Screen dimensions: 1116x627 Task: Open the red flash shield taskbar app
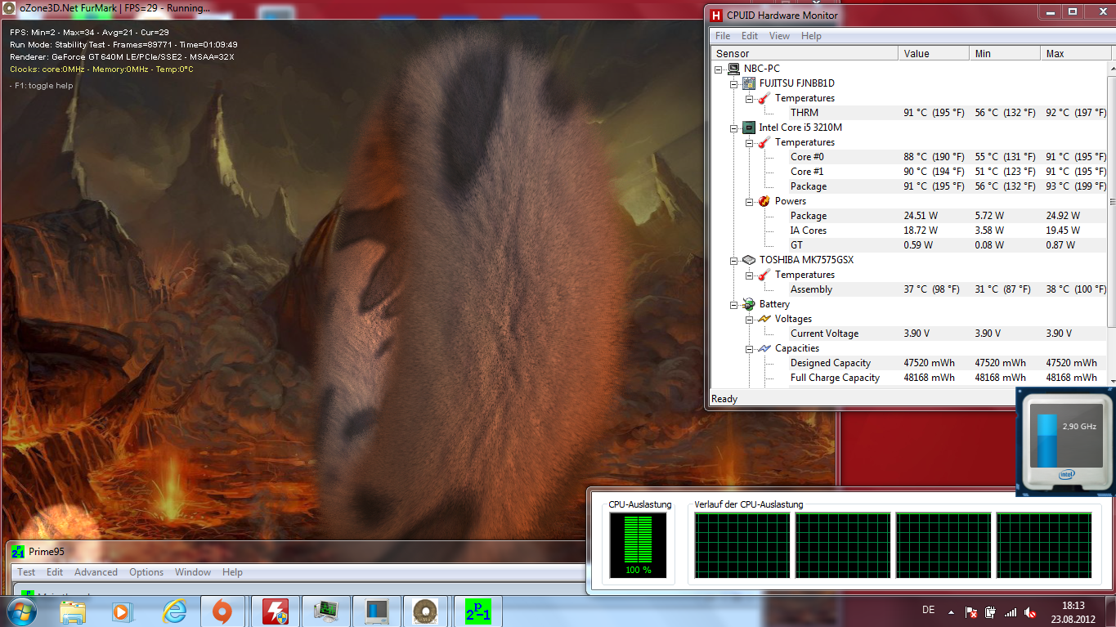point(276,611)
